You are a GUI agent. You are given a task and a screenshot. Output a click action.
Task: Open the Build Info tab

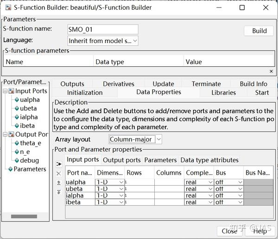(253, 84)
